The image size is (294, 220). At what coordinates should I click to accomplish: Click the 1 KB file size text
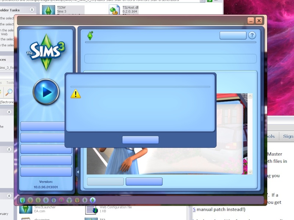pos(103,211)
